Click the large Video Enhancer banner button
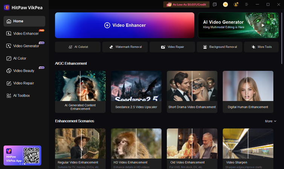 point(125,25)
